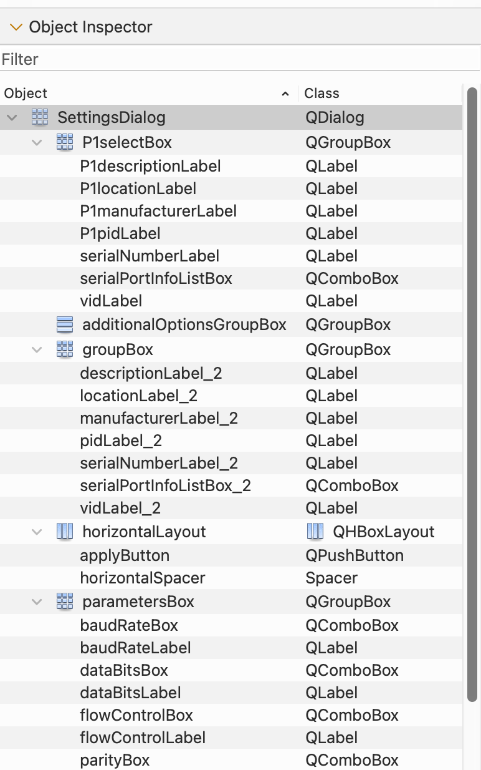Click the grid icon beside parametersBox
Image resolution: width=481 pixels, height=770 pixels.
tap(65, 601)
